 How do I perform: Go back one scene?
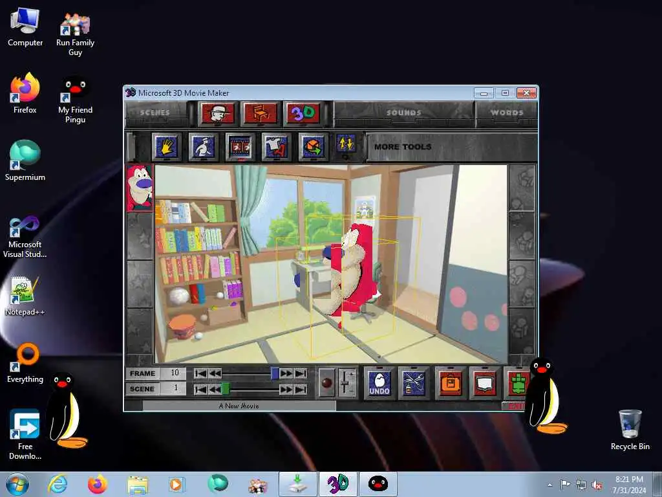pyautogui.click(x=215, y=389)
